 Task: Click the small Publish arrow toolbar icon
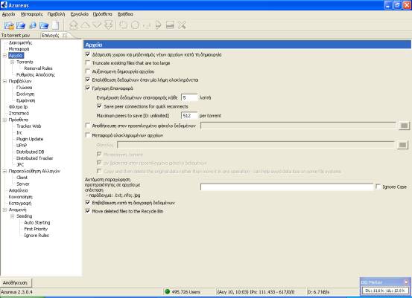coord(148,26)
